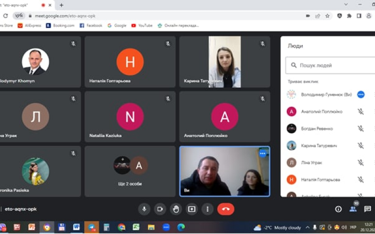Mute Ліна Уграк in the people list
Viewport: 375px width, 234px height.
click(x=360, y=162)
